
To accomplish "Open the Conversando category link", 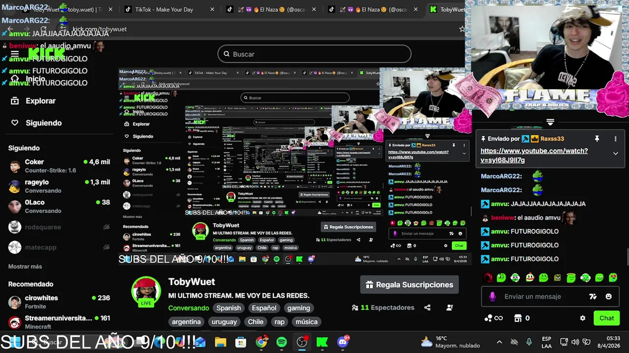I will pyautogui.click(x=189, y=308).
